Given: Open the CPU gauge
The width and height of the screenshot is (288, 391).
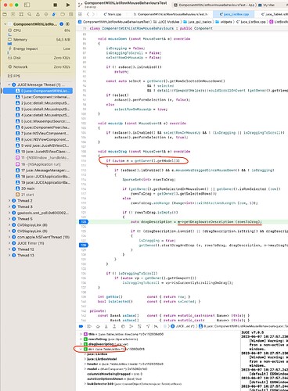Looking at the screenshot, I should [x=38, y=30].
